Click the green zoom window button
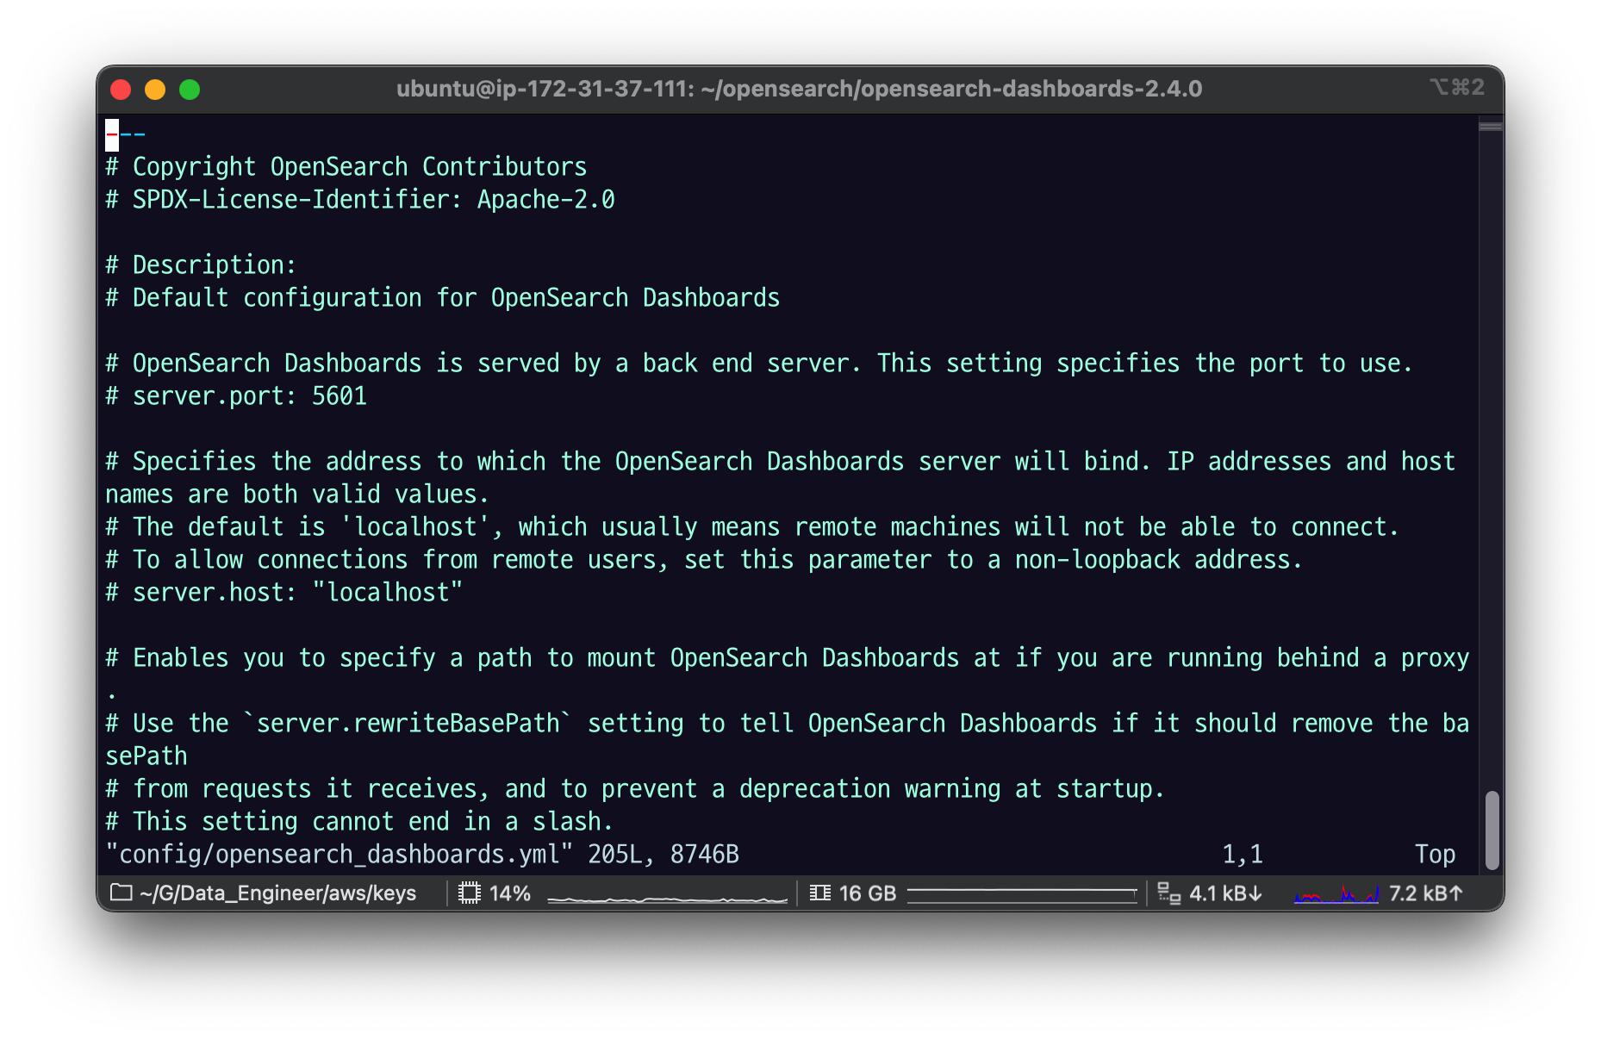This screenshot has height=1039, width=1601. [190, 89]
